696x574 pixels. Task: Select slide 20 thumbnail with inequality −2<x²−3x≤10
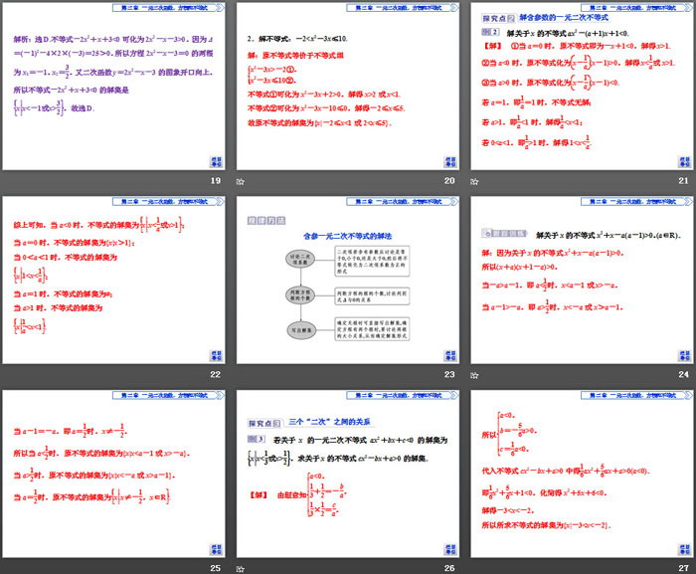(348, 87)
